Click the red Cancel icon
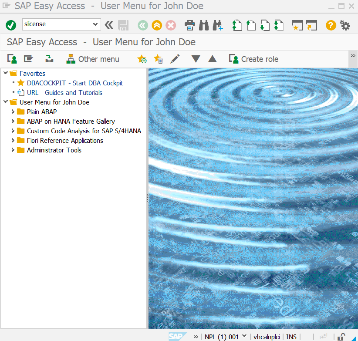The height and width of the screenshot is (341, 358). (171, 25)
